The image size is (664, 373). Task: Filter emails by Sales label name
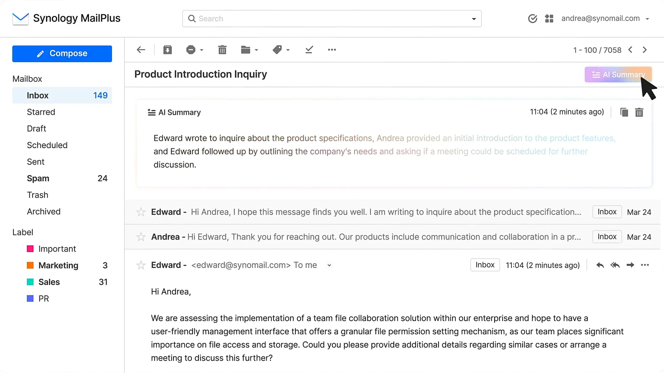(x=49, y=282)
